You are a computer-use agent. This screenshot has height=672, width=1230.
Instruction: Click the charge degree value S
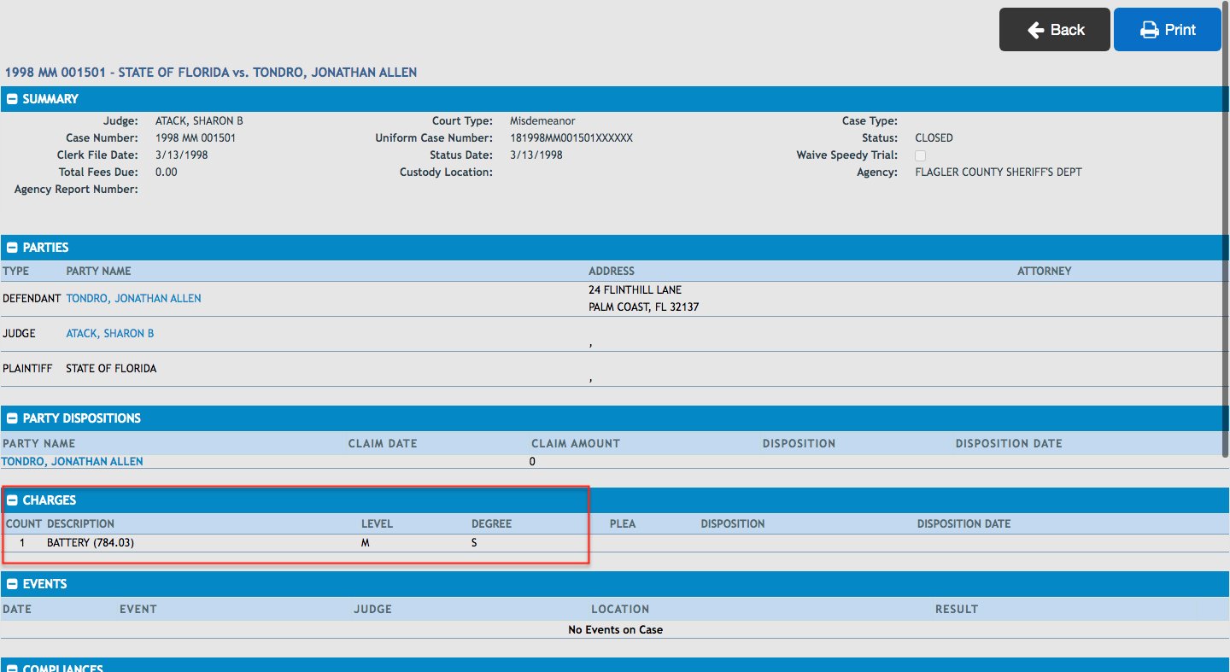pyautogui.click(x=474, y=543)
